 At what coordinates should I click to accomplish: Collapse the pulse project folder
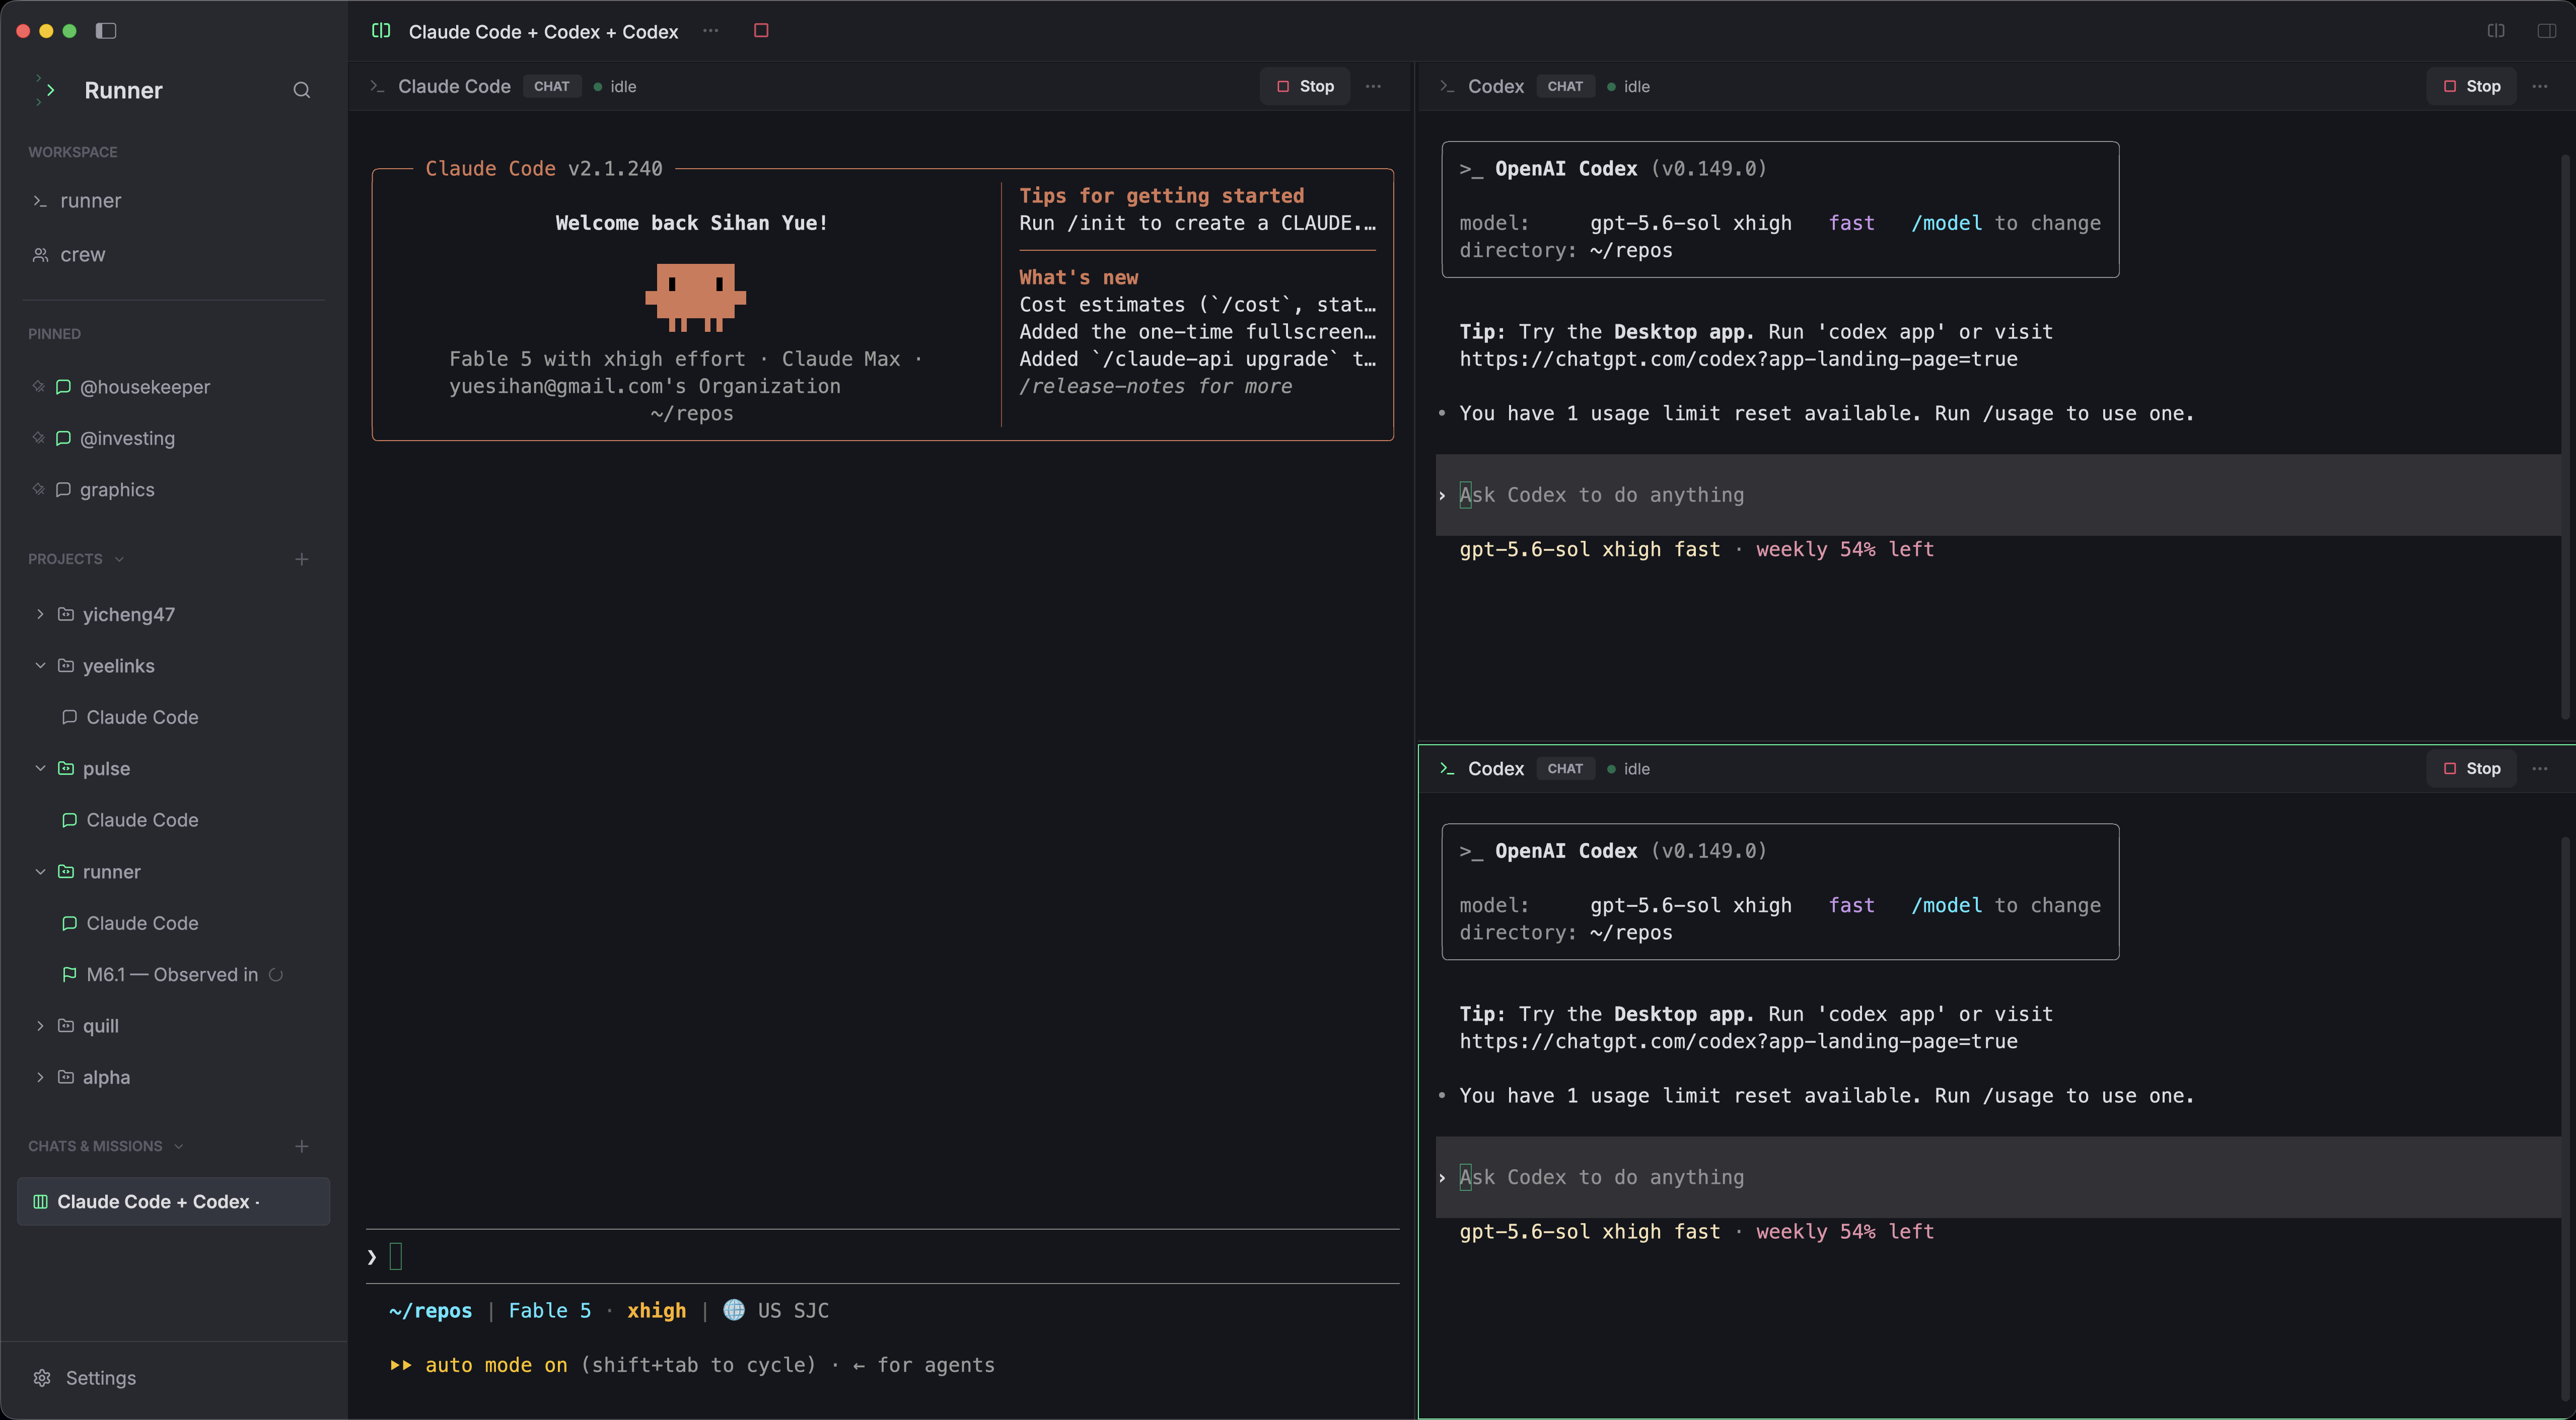click(x=40, y=768)
